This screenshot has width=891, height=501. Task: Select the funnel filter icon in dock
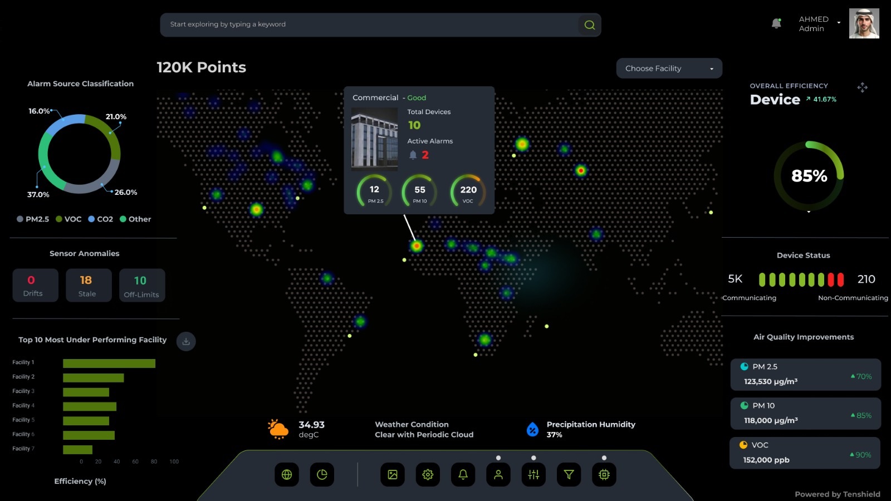click(x=569, y=475)
